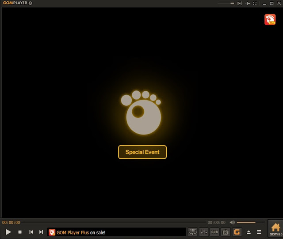Viewport: 283px width, 239px height.
Task: Enable 360° video mode
Action: 193,232
